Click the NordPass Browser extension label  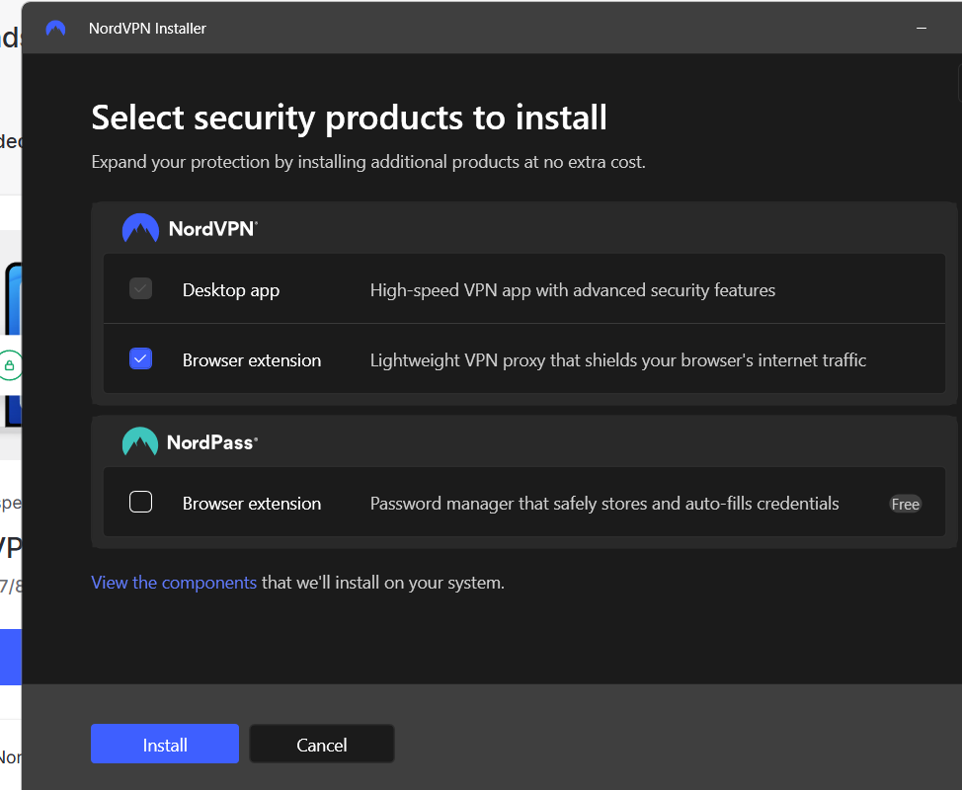pyautogui.click(x=252, y=504)
